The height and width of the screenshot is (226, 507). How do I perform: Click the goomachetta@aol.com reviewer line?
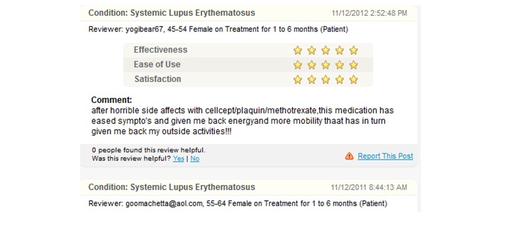pos(238,204)
